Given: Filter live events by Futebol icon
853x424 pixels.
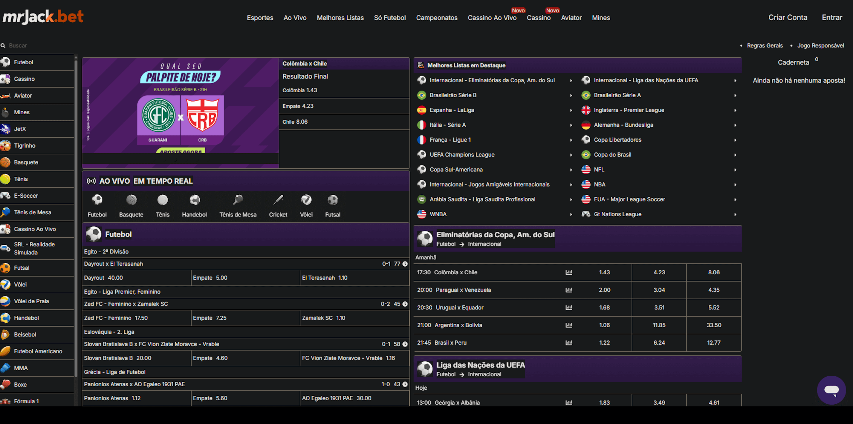Looking at the screenshot, I should click(97, 206).
